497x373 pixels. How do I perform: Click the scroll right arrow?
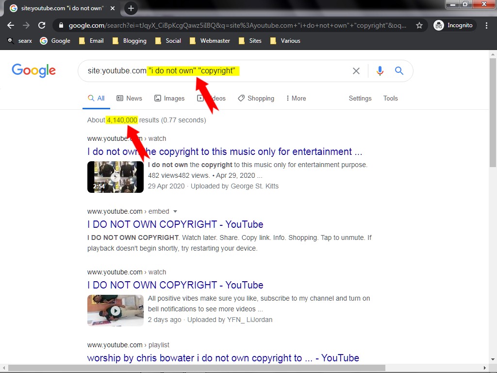[x=485, y=368]
